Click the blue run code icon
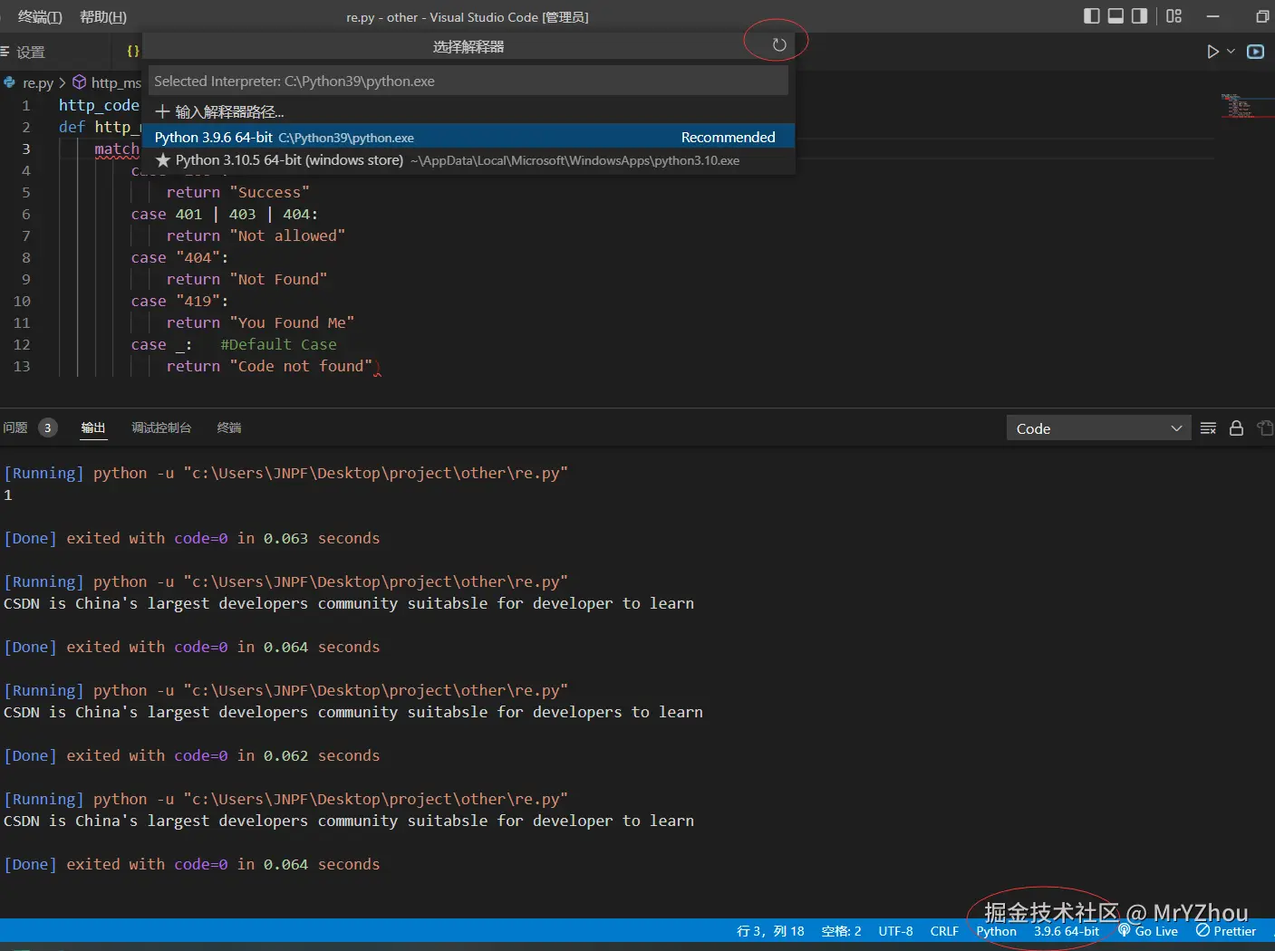This screenshot has height=951, width=1275. tap(1255, 52)
